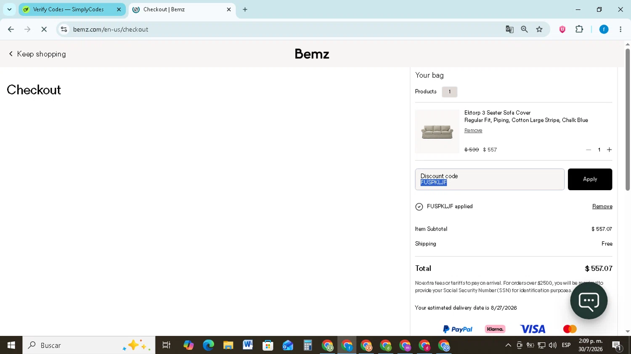Image resolution: width=631 pixels, height=354 pixels.
Task: Click the PayPal logo
Action: pos(458,329)
